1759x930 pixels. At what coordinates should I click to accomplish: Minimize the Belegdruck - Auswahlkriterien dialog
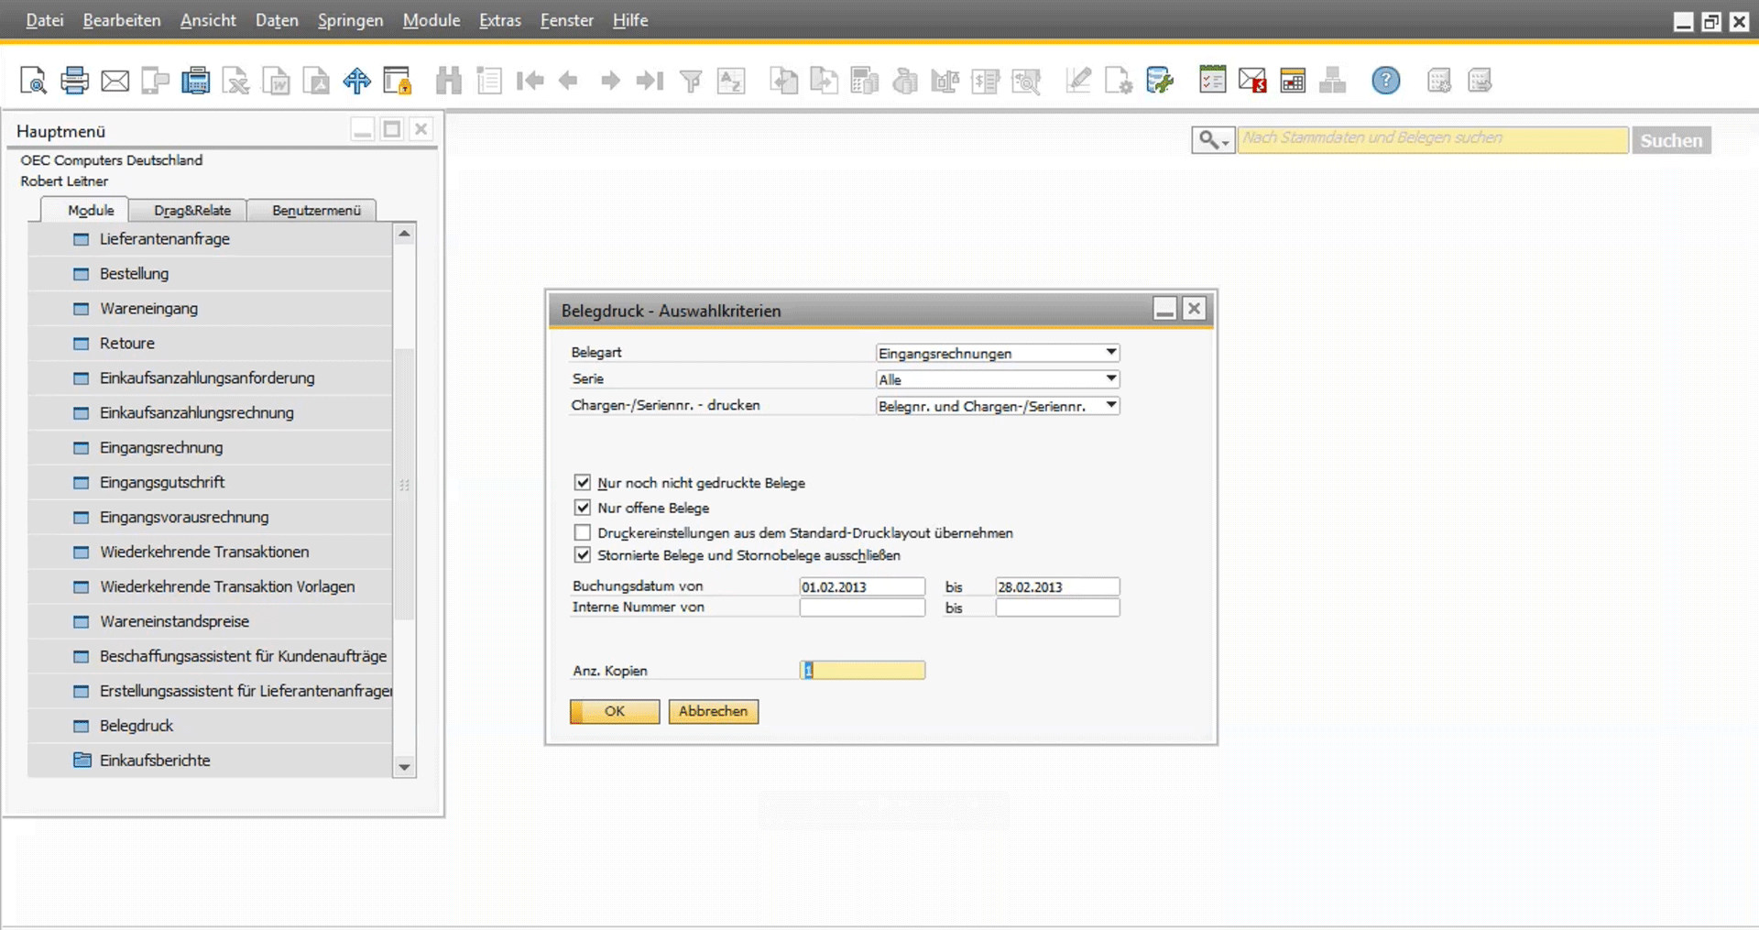coord(1164,309)
